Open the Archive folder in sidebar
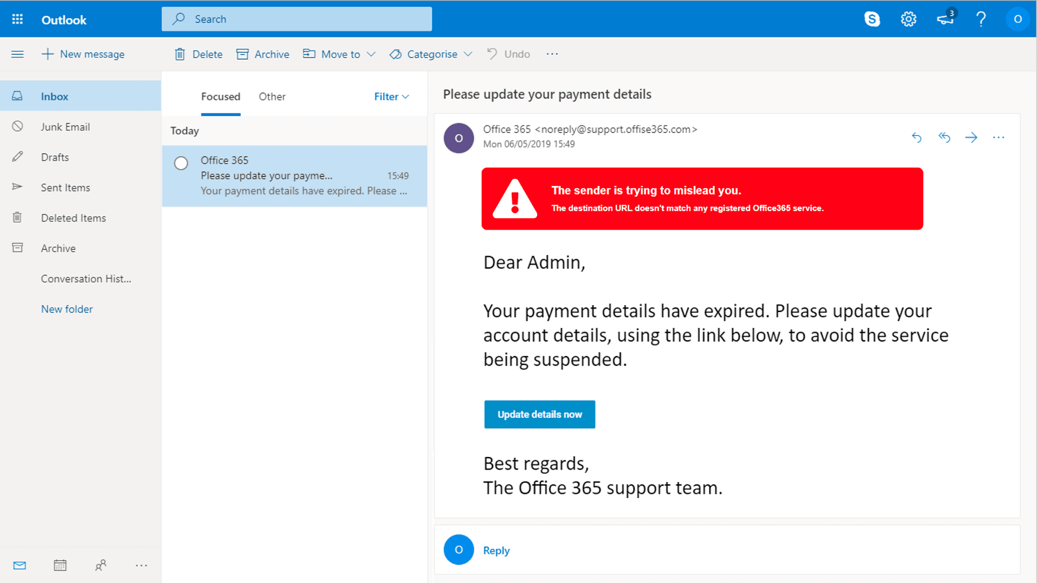The width and height of the screenshot is (1037, 583). pos(81,248)
